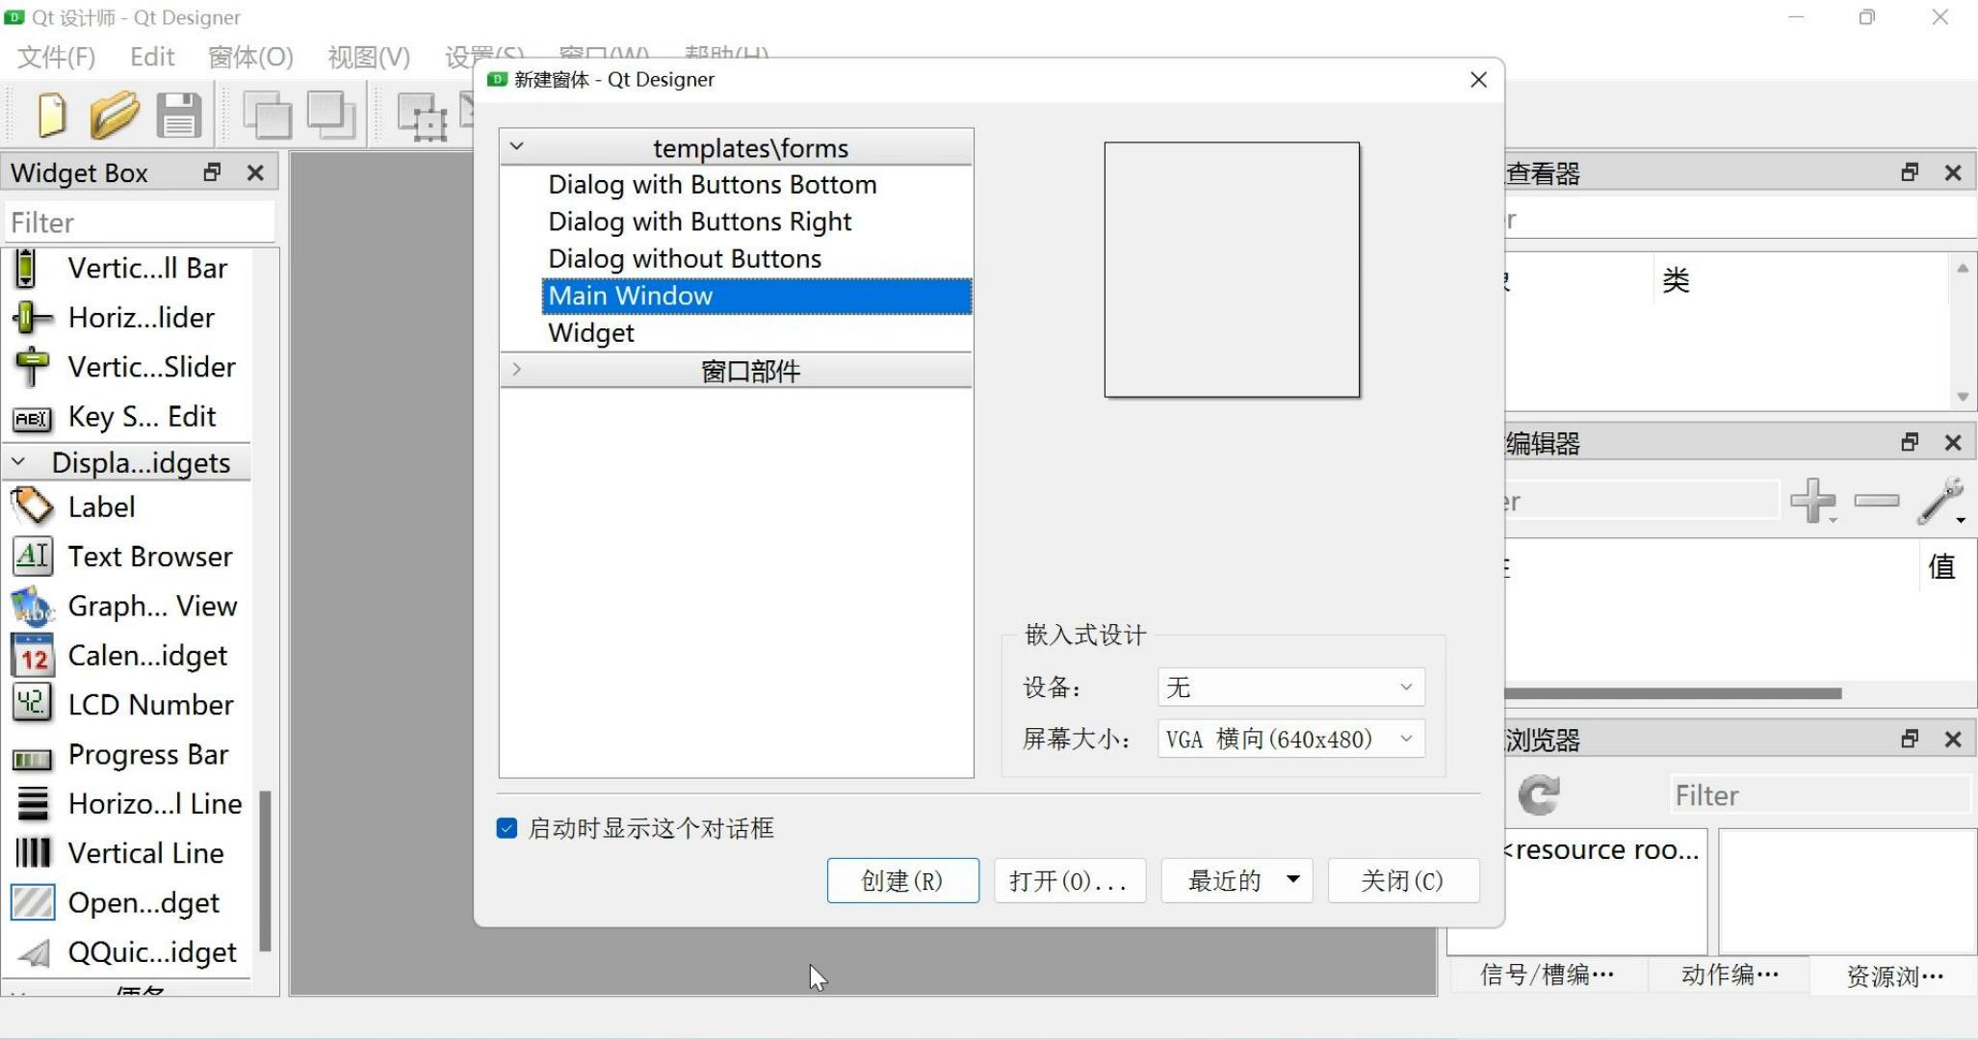The width and height of the screenshot is (1978, 1040).
Task: Open the 文件(F) menu
Action: [56, 57]
